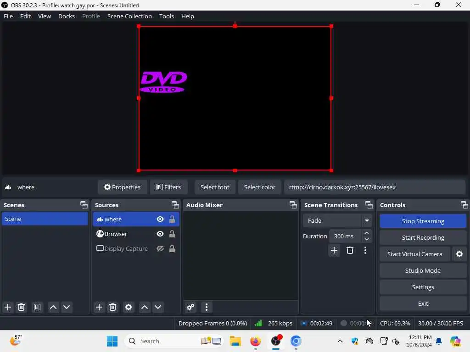Open Audio Mixer three-dot menu
This screenshot has height=352, width=470.
pos(206,307)
